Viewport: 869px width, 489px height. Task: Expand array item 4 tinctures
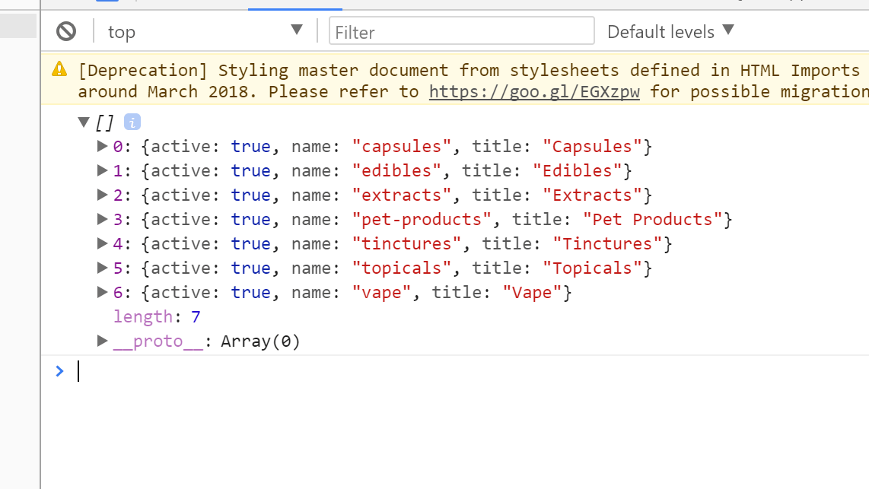tap(102, 243)
